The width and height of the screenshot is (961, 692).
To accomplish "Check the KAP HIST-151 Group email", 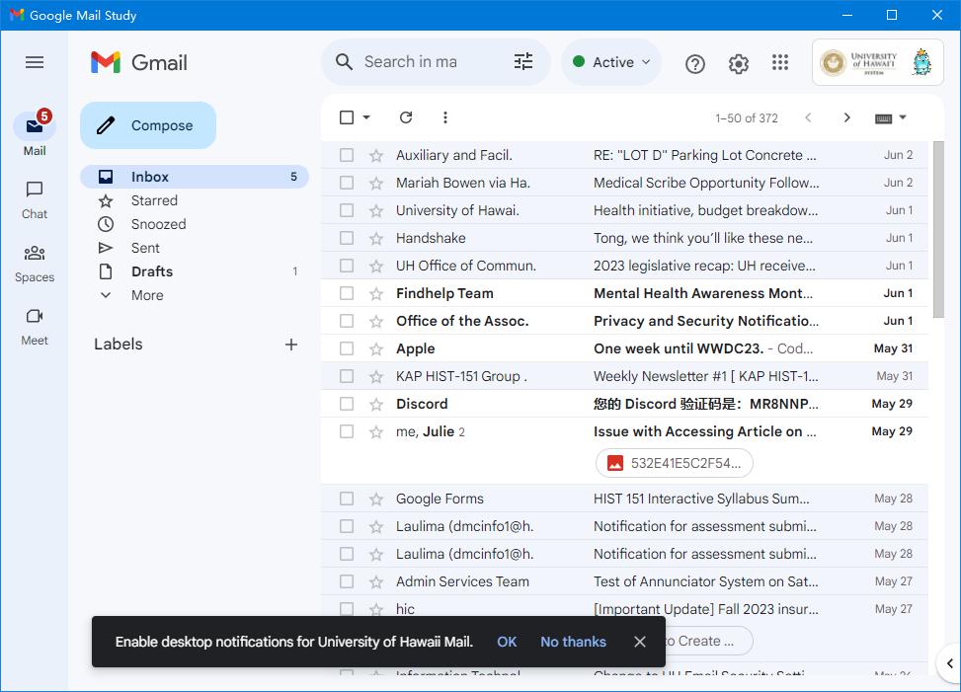I will pos(347,376).
